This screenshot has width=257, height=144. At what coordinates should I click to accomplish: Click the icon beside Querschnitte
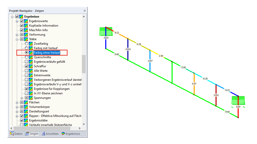click(31, 57)
